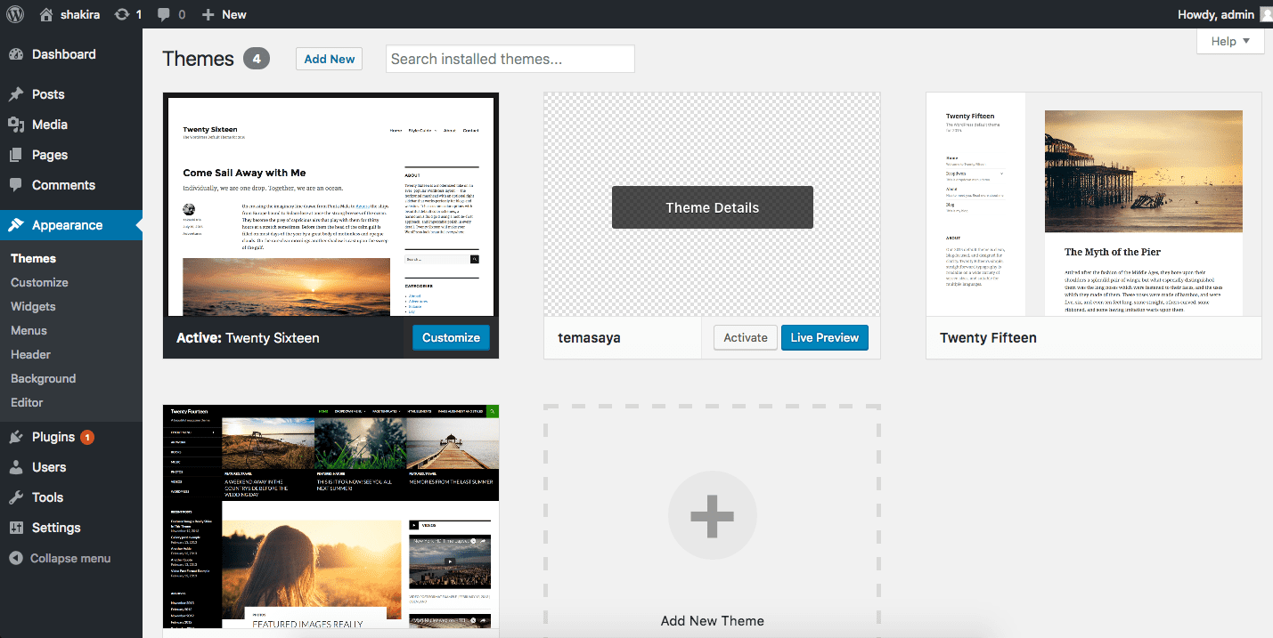Click the Plugins plug icon
This screenshot has height=638, width=1273.
point(16,437)
